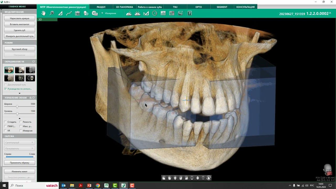Toggle Руководство по интелл... checkbox
This screenshot has width=336, height=189.
(6, 89)
